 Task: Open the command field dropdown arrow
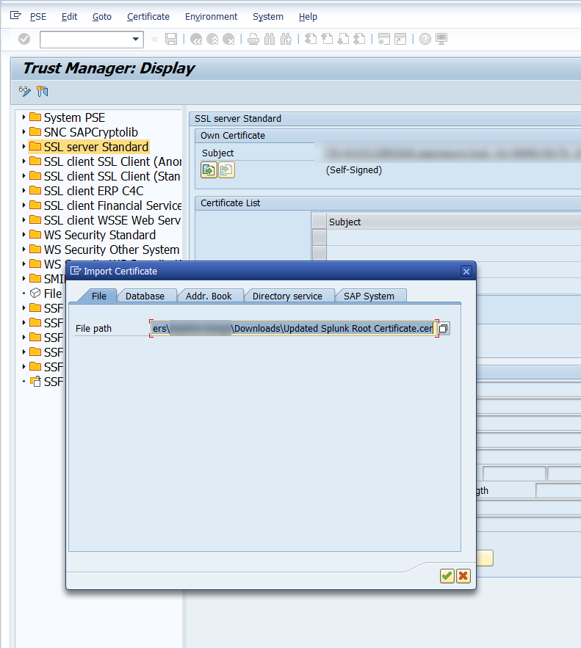(x=135, y=40)
